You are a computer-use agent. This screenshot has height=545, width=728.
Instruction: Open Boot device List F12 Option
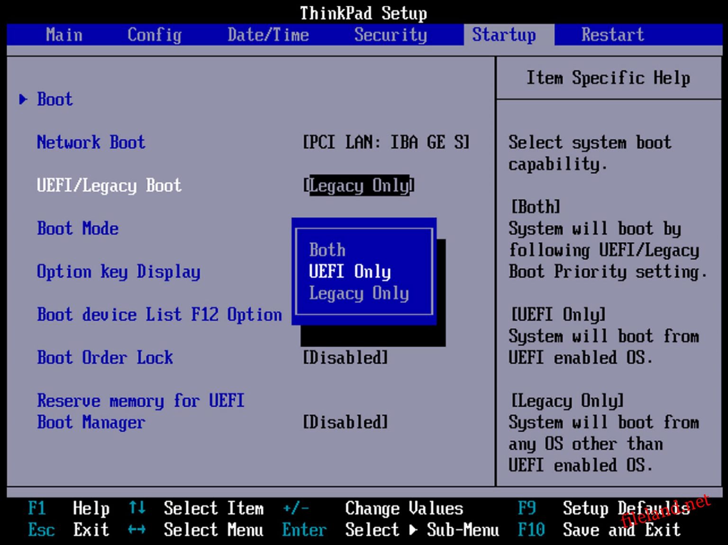click(159, 315)
